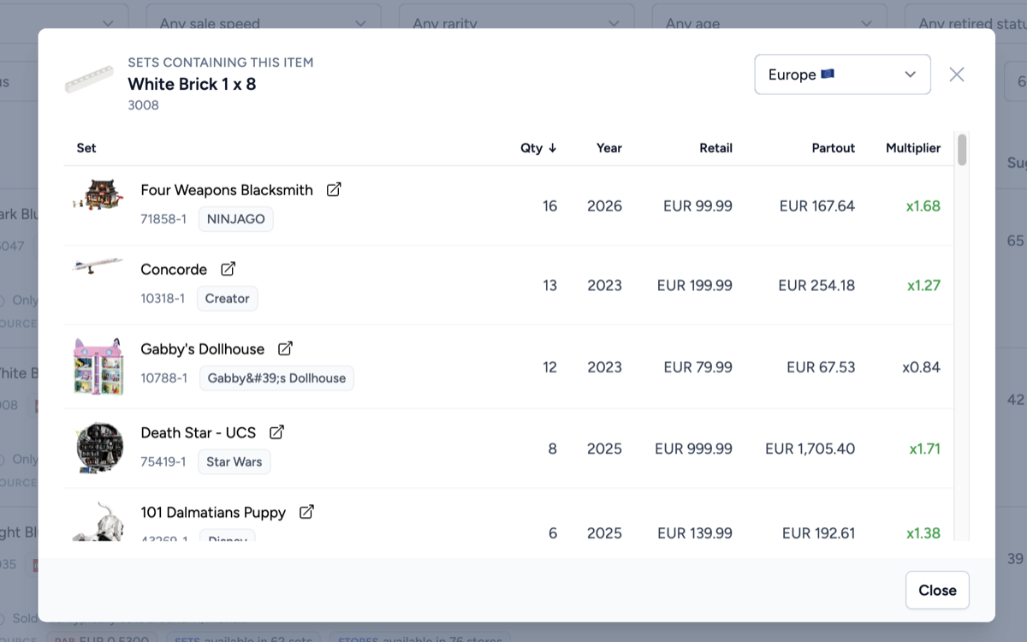Open the 'Any age' filter behind dialog
The width and height of the screenshot is (1027, 642).
pos(769,22)
